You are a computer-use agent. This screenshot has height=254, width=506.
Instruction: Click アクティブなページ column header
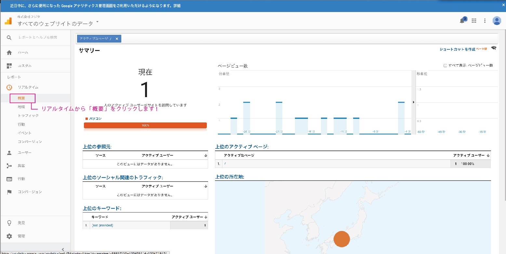click(239, 156)
